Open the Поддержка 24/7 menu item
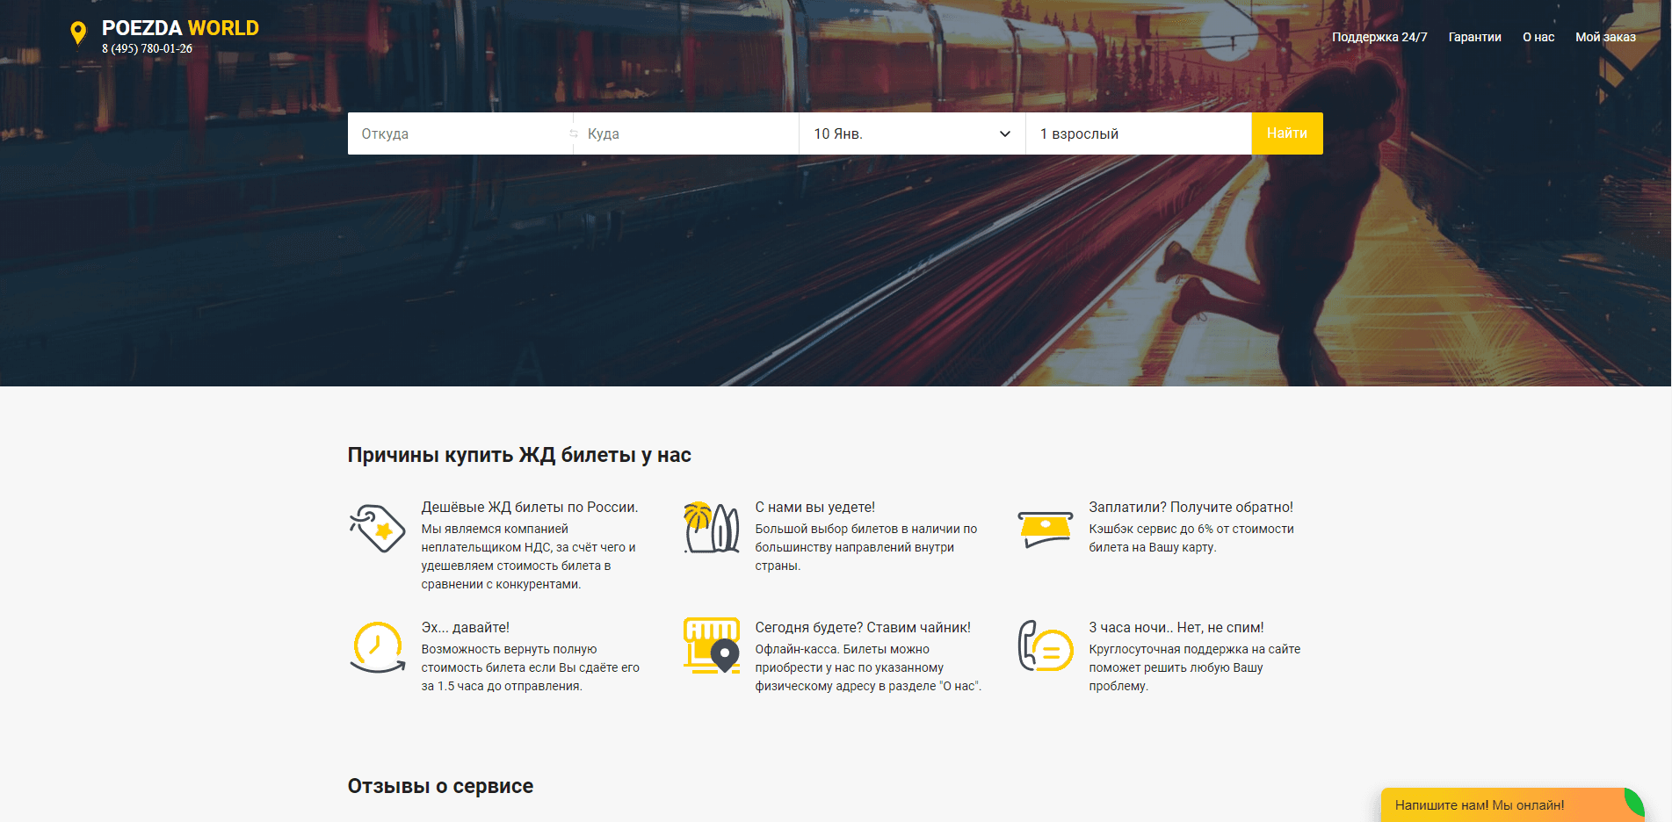 (x=1379, y=37)
